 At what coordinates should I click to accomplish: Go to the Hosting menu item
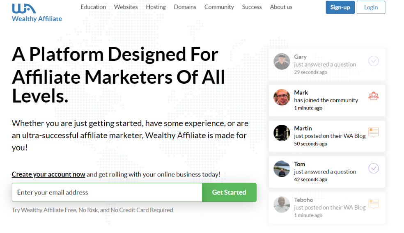coord(156,7)
